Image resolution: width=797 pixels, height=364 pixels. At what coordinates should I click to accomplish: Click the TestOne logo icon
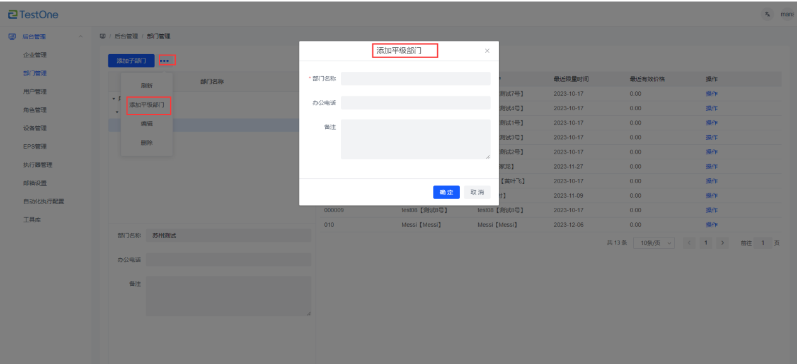(12, 14)
